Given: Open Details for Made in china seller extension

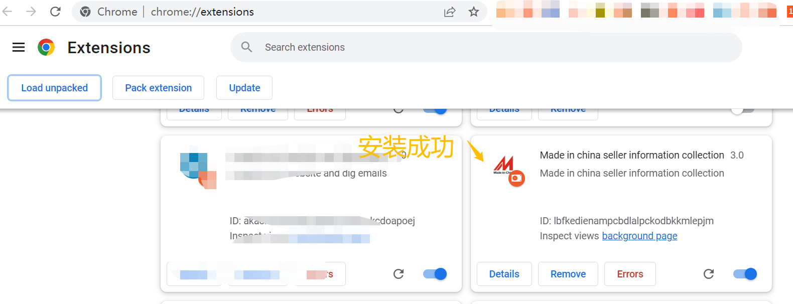Looking at the screenshot, I should [504, 274].
